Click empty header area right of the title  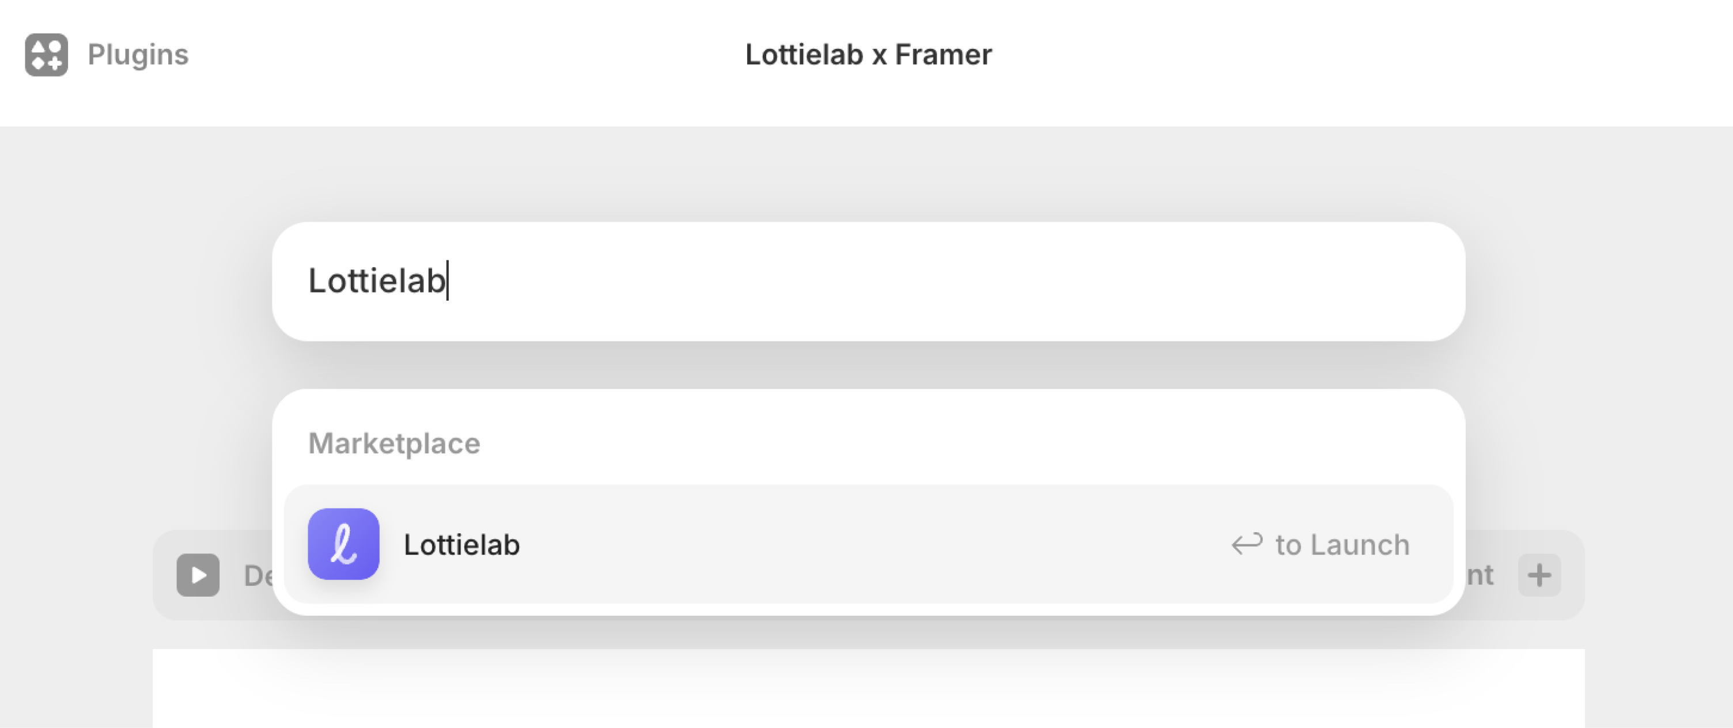click(x=1345, y=55)
